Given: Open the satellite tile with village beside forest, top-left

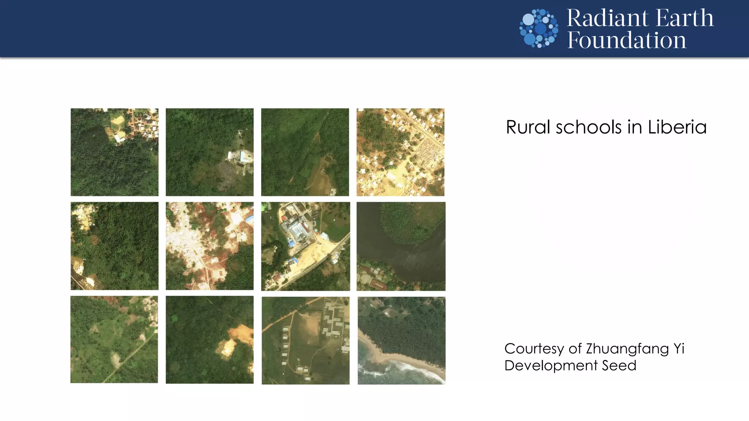Looking at the screenshot, I should pyautogui.click(x=114, y=152).
